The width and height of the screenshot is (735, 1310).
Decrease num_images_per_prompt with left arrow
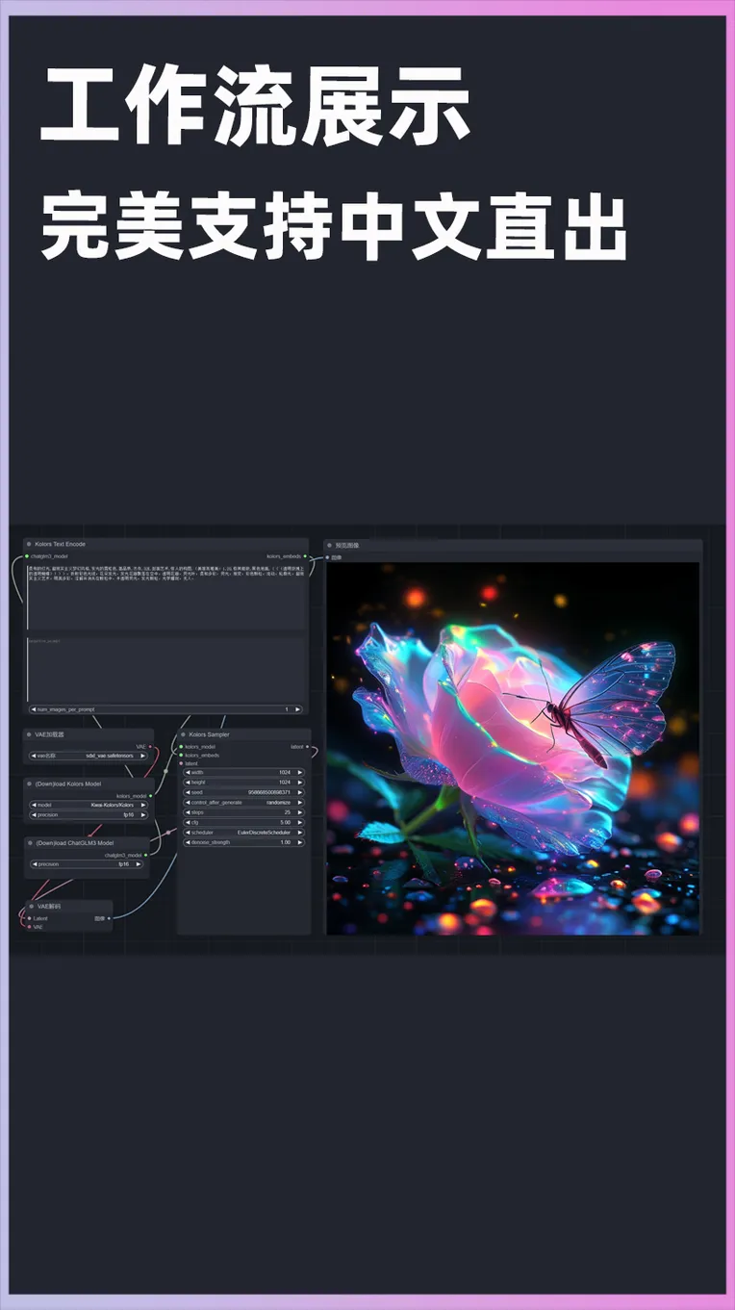coord(34,709)
